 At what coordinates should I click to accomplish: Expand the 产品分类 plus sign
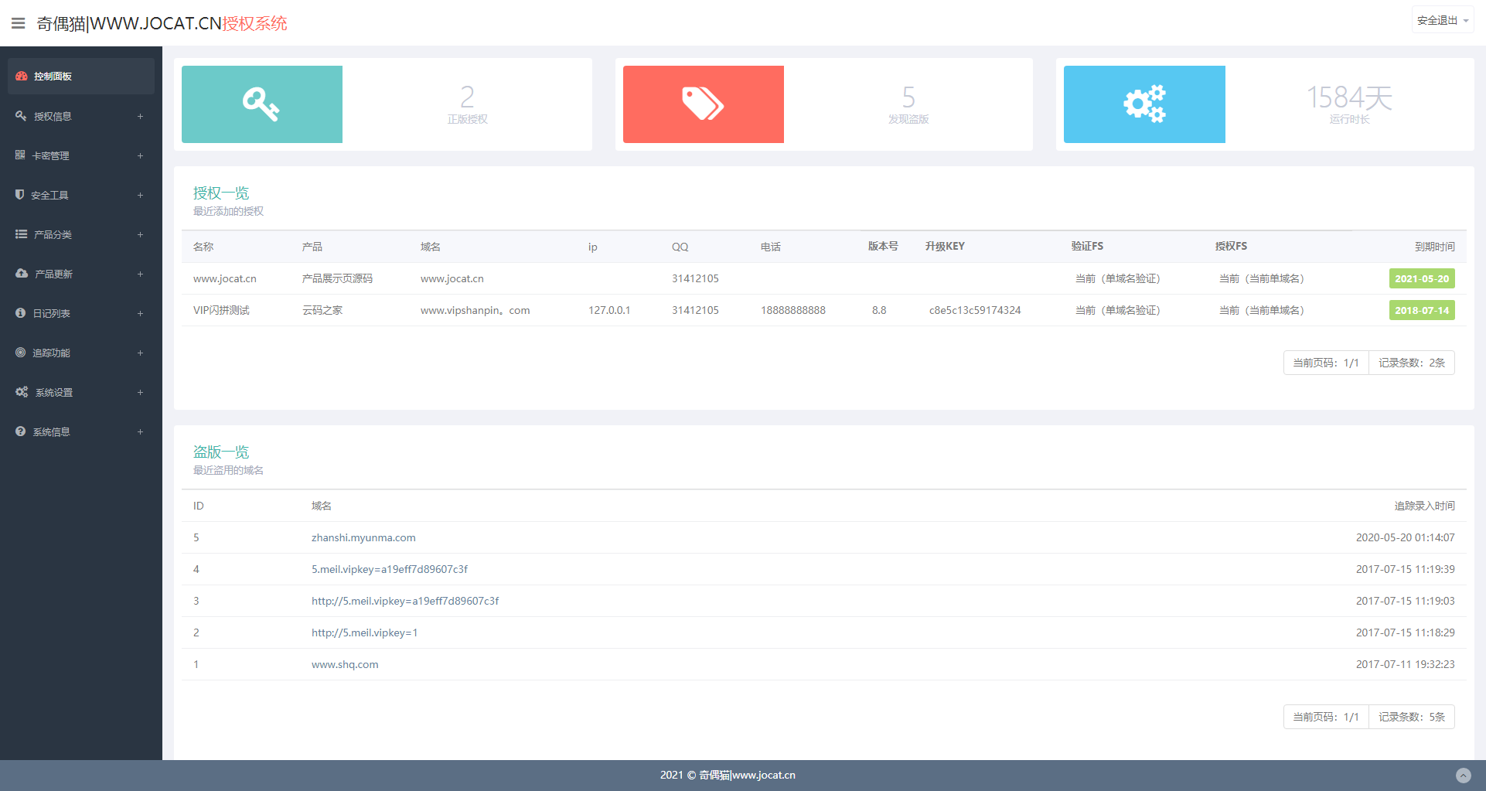pos(140,234)
